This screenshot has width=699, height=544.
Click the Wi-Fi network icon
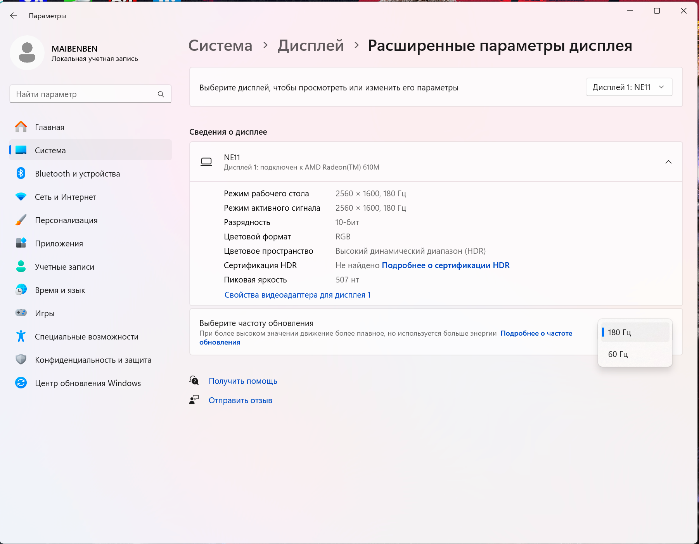[x=21, y=197]
